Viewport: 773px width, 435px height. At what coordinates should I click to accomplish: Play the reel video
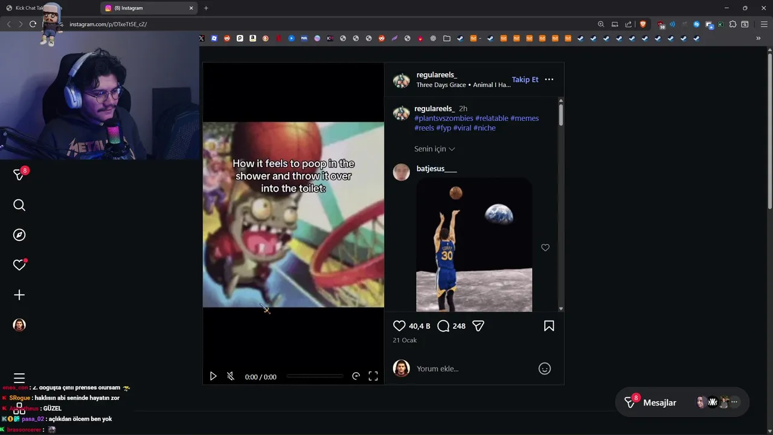213,376
